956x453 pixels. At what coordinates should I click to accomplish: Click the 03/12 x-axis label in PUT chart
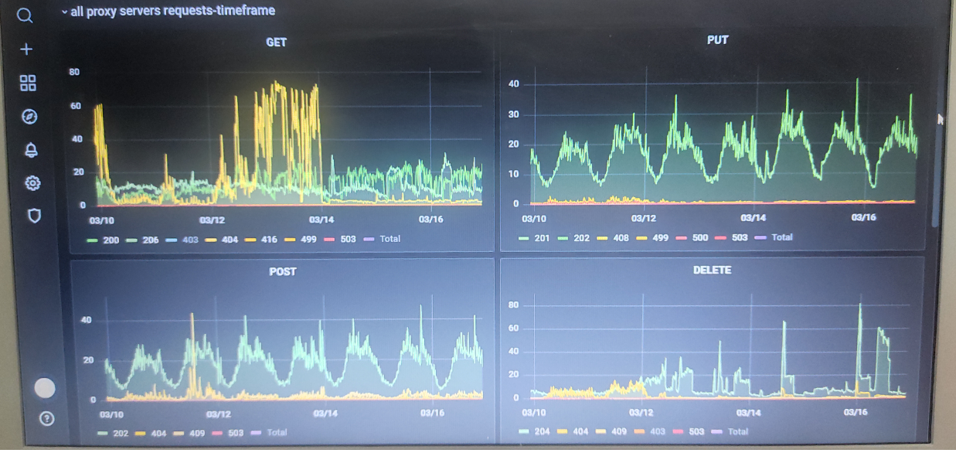pos(644,219)
